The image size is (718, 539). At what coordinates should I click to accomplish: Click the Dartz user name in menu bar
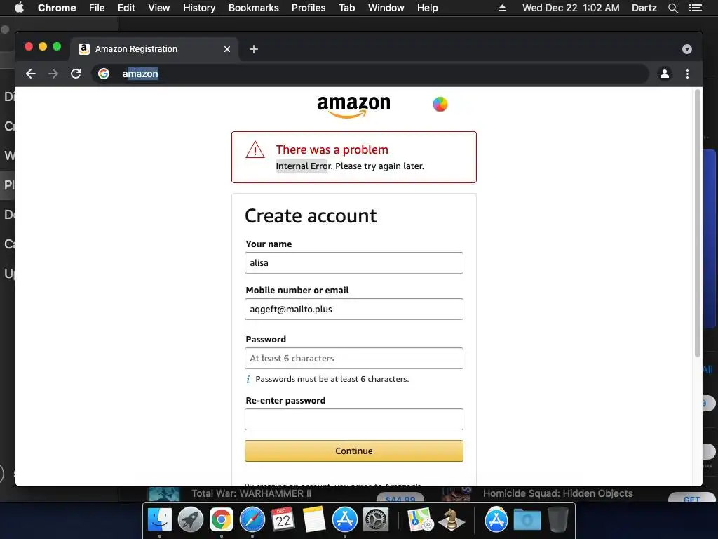(x=644, y=8)
